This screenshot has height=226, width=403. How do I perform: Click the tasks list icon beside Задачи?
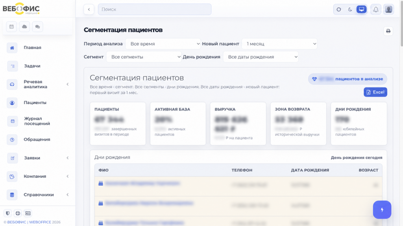click(x=12, y=66)
